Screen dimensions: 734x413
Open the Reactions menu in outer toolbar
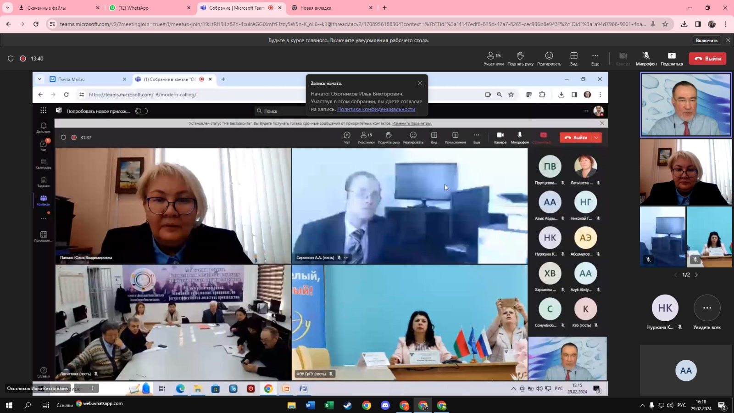pyautogui.click(x=549, y=59)
